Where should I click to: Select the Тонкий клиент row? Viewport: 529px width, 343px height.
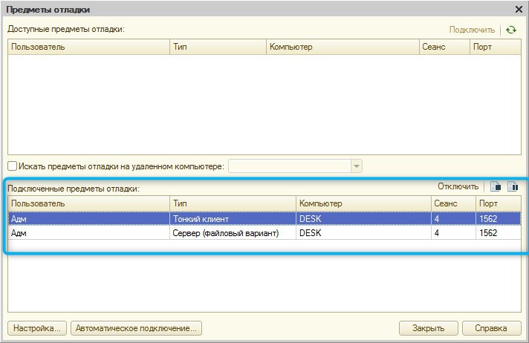[264, 218]
